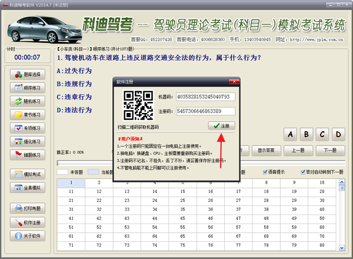Select question number 10 cell

[x=322, y=183]
